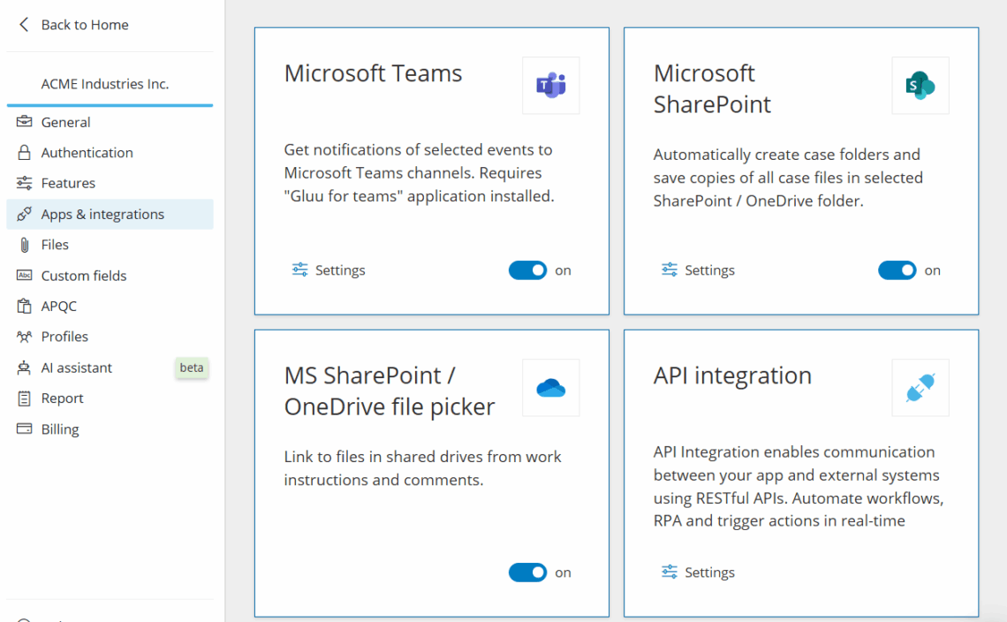Click the beta badge next to AI assistant
Viewport: 1007px width, 622px height.
pyautogui.click(x=192, y=368)
